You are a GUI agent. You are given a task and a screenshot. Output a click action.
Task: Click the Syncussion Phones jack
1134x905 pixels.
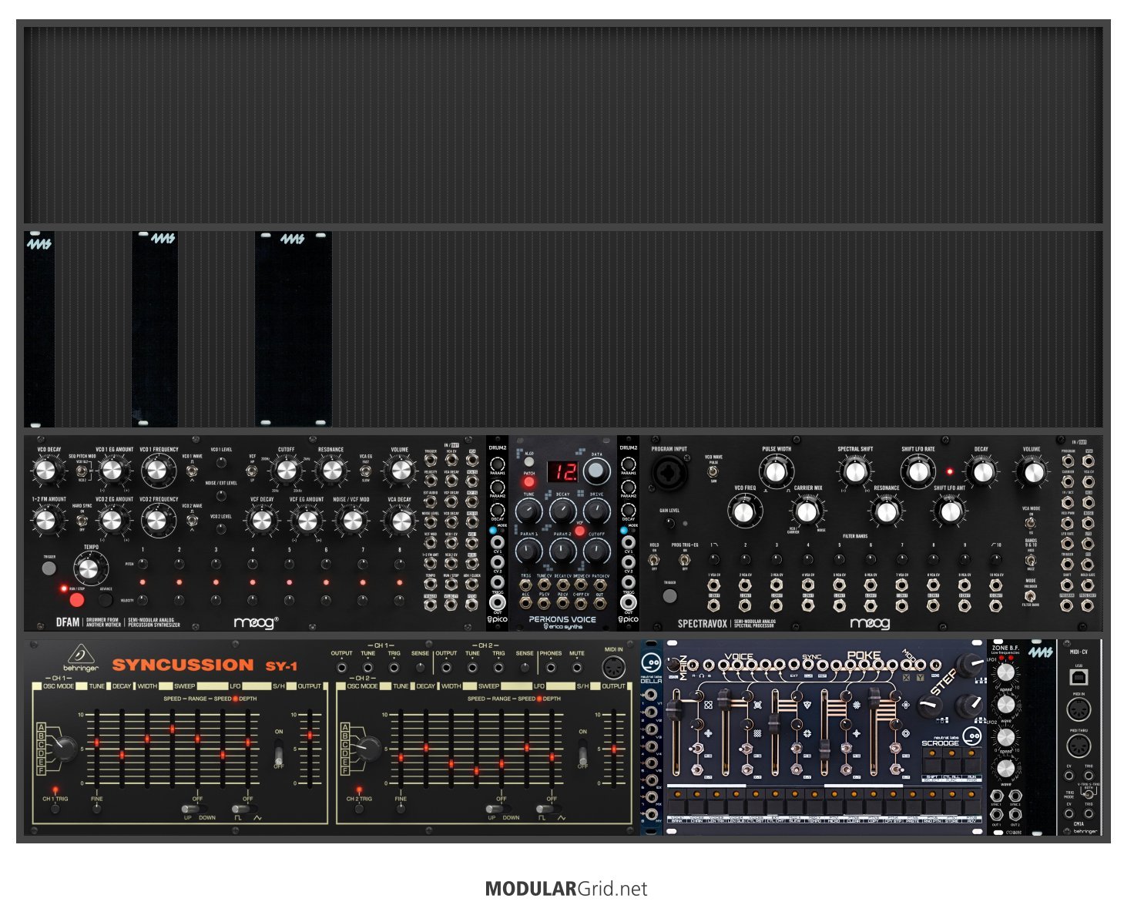coord(550,667)
